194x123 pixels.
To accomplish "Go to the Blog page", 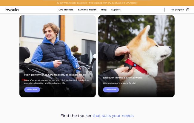I will pos(104,10).
